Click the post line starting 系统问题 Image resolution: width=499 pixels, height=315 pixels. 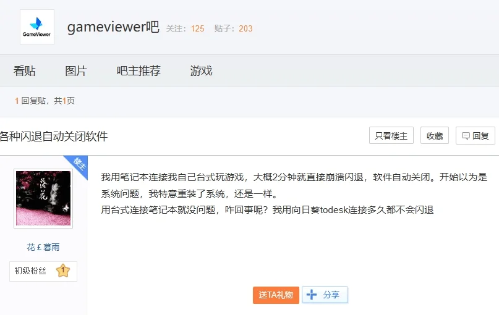(x=190, y=193)
